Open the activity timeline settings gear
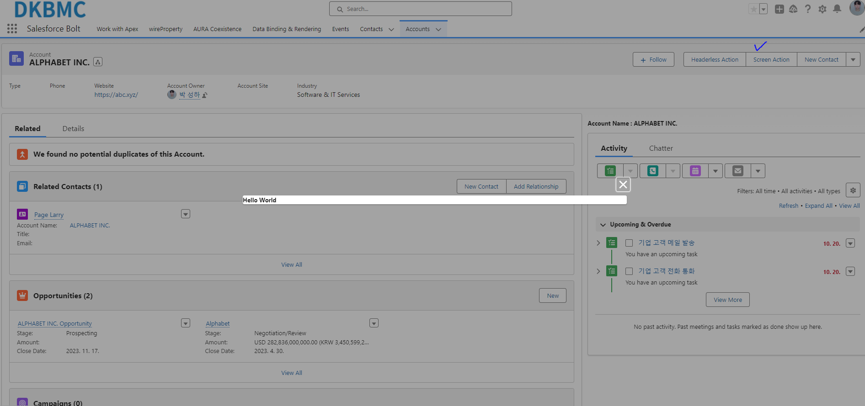865x406 pixels. 853,190
